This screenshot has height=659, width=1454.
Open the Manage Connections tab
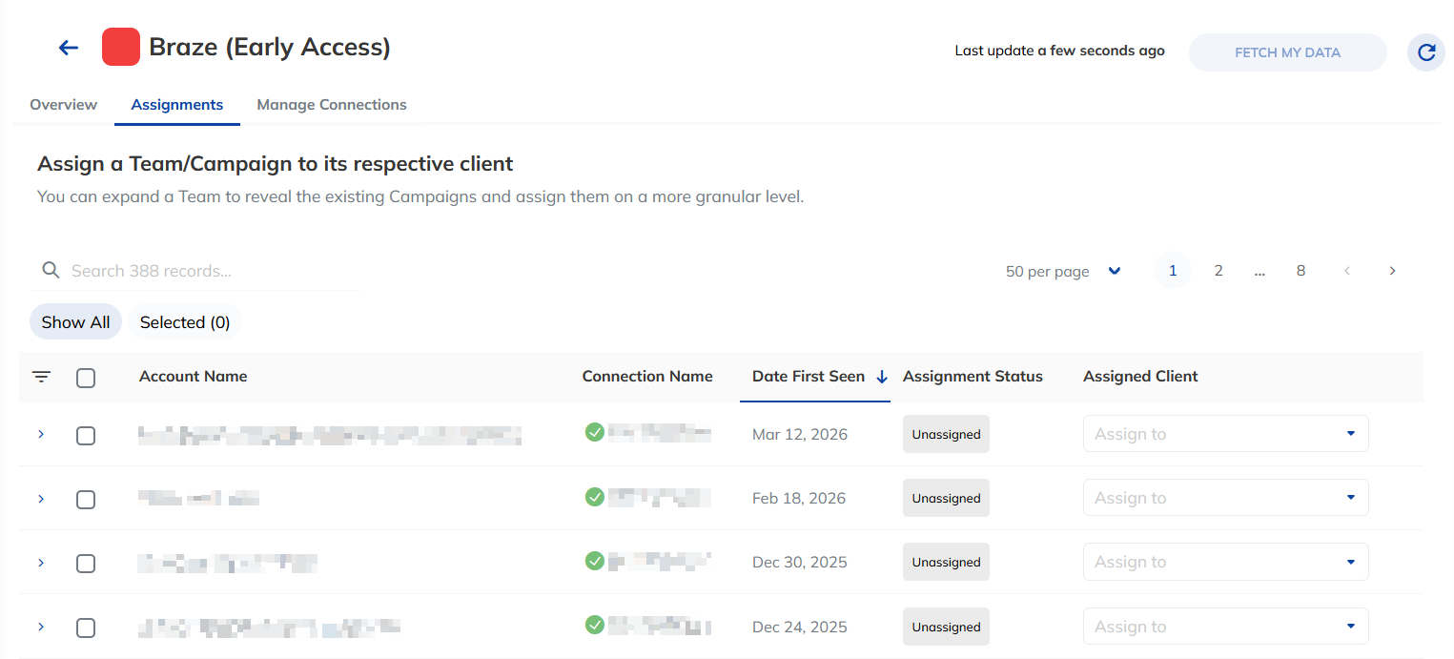point(332,105)
